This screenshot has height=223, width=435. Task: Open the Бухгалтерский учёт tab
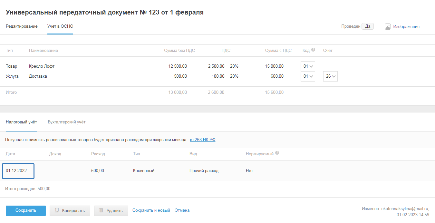[x=66, y=122]
